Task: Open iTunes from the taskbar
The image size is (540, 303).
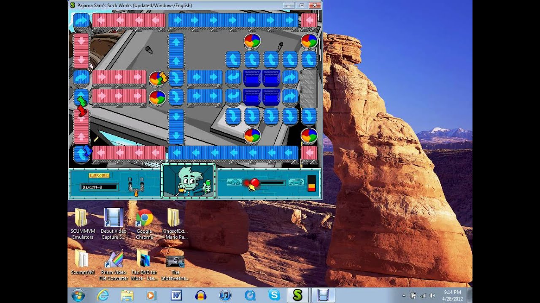Action: click(x=225, y=295)
